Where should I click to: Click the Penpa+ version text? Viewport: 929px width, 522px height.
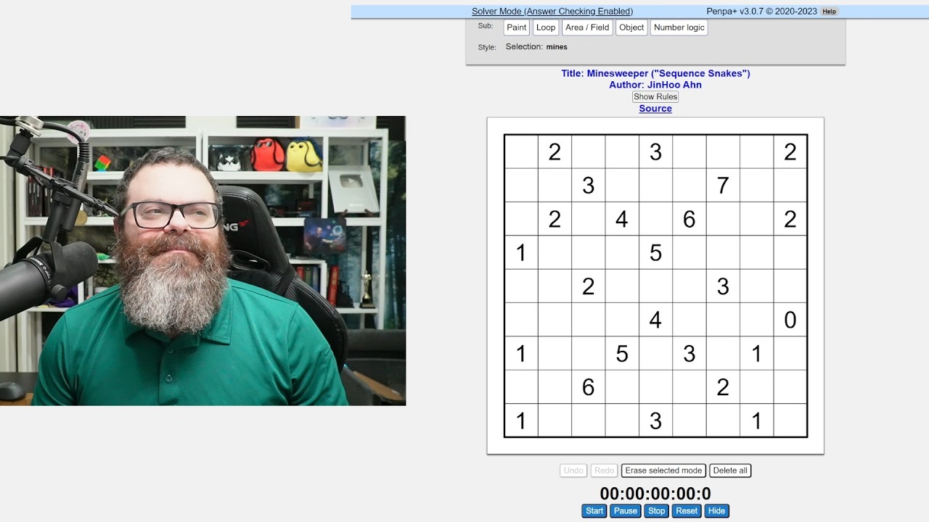pyautogui.click(x=761, y=12)
